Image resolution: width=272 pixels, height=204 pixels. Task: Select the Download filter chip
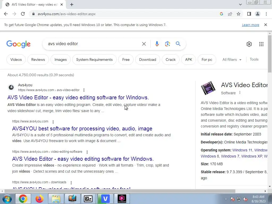click(x=148, y=59)
